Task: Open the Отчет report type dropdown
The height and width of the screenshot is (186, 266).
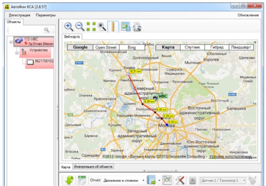Action: click(143, 180)
